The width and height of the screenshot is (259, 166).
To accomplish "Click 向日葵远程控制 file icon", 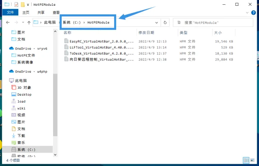I will 66,59.
